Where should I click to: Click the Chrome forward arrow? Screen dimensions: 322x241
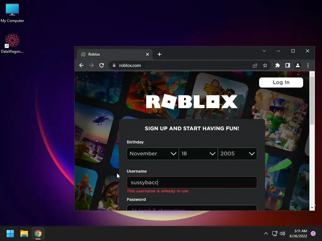(x=92, y=65)
